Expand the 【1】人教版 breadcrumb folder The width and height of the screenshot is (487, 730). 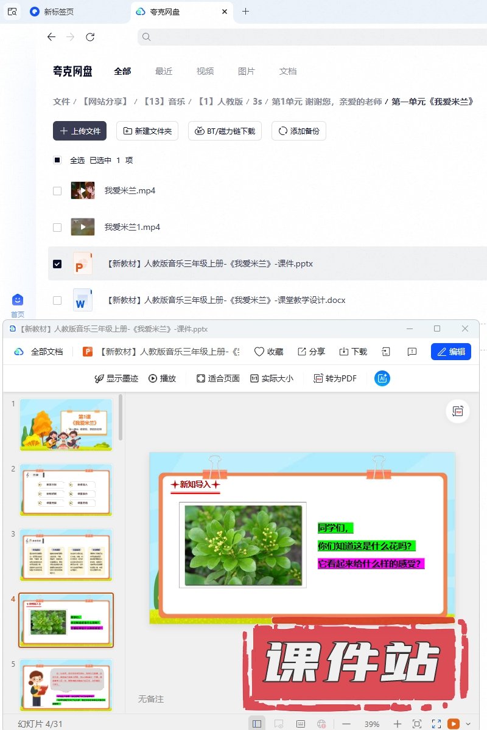220,102
